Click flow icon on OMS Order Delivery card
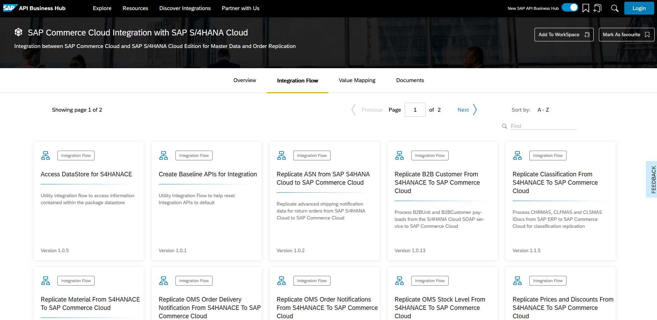657x320 pixels. [x=164, y=281]
